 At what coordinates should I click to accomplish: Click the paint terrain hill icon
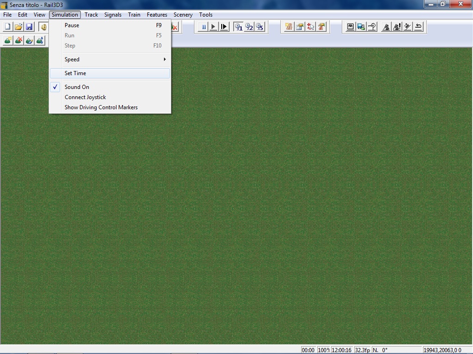coord(29,41)
